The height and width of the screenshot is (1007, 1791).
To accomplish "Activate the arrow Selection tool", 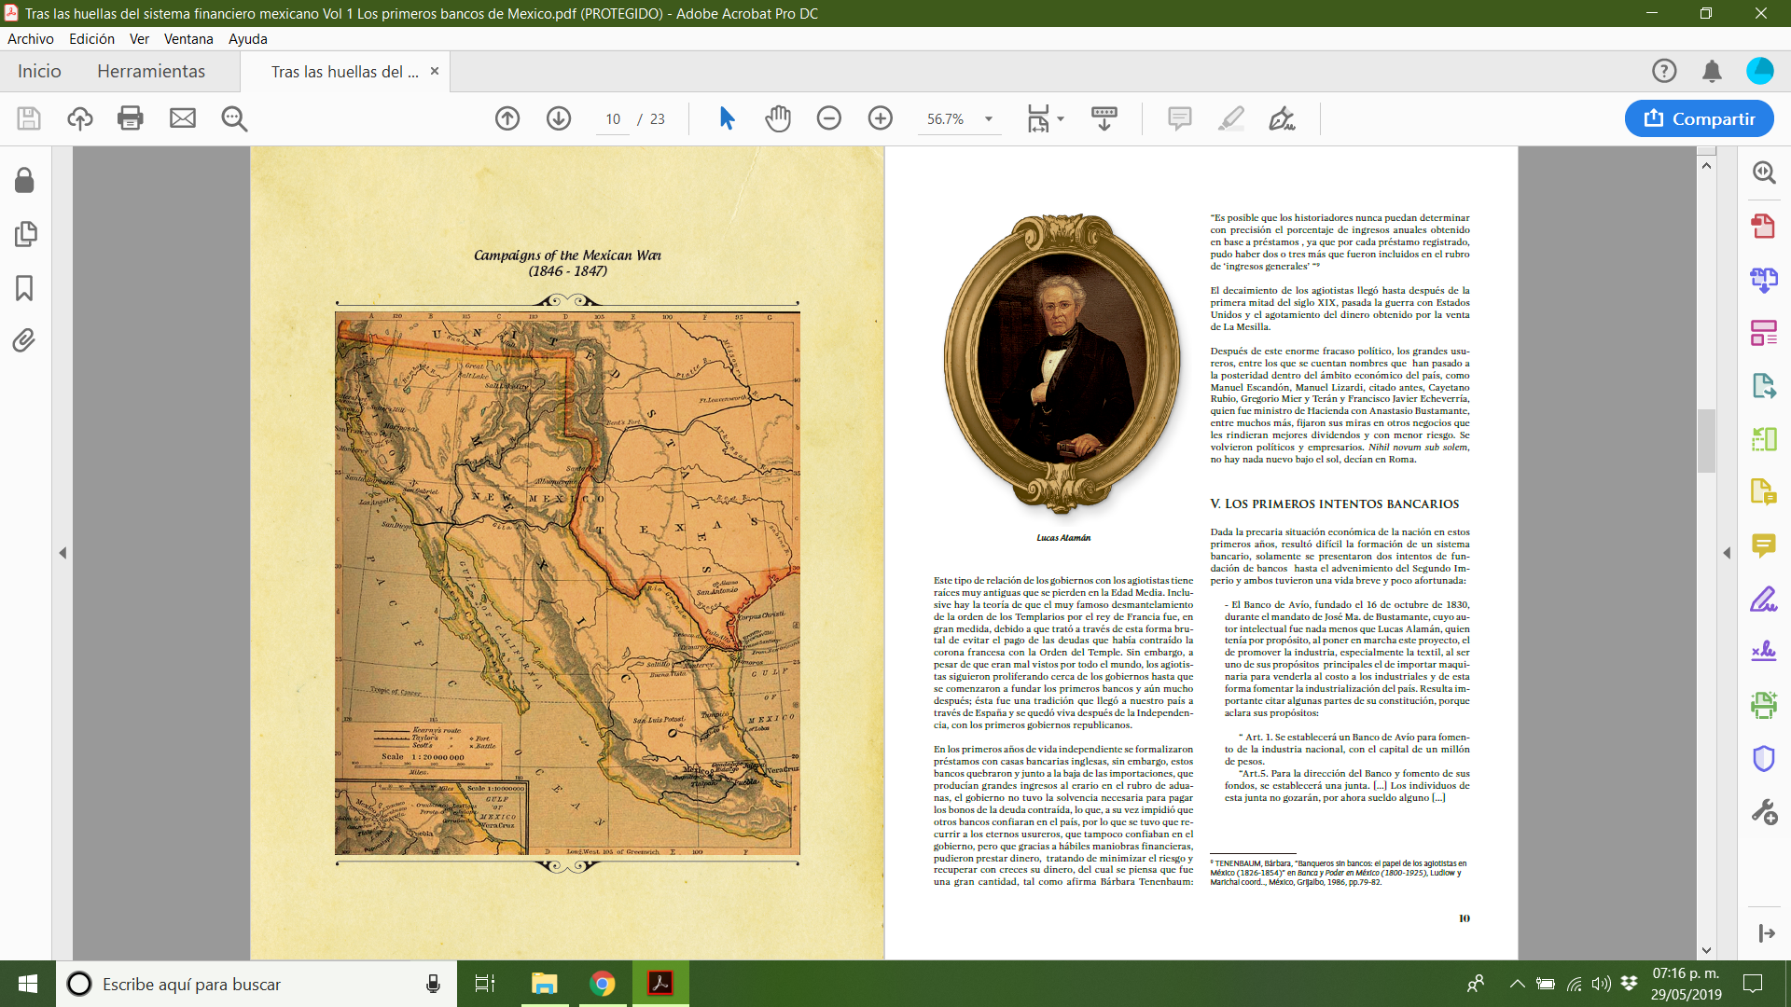I will click(728, 118).
